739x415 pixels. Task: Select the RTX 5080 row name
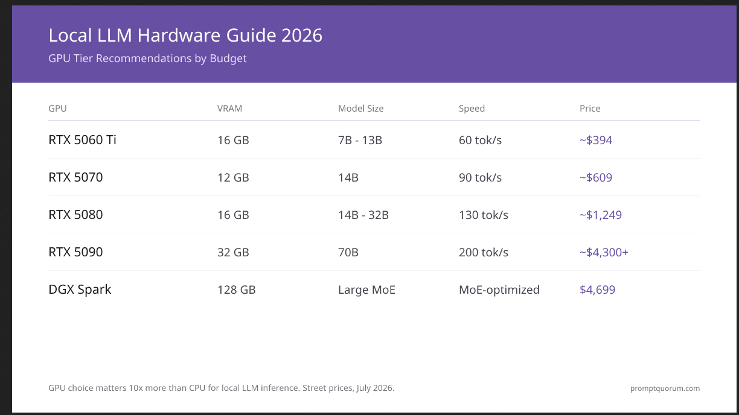(x=75, y=215)
